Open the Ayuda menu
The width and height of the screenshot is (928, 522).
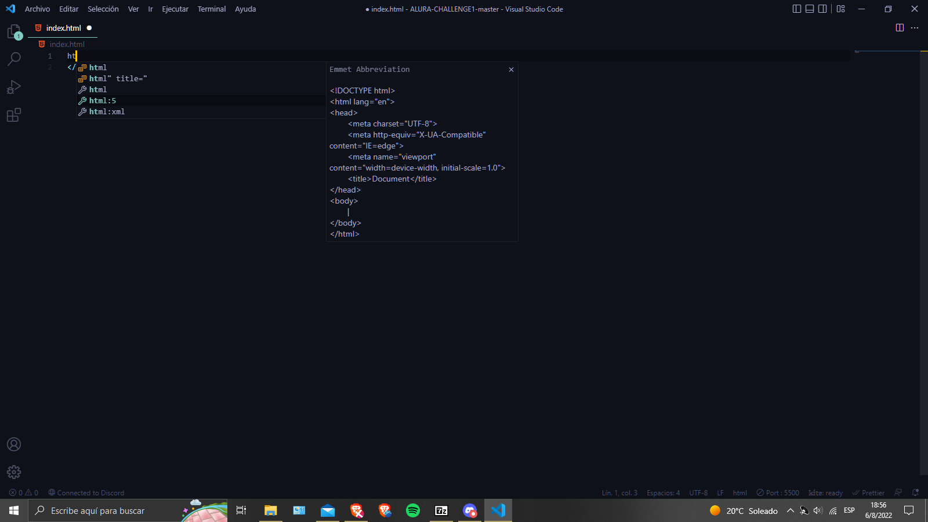245,9
